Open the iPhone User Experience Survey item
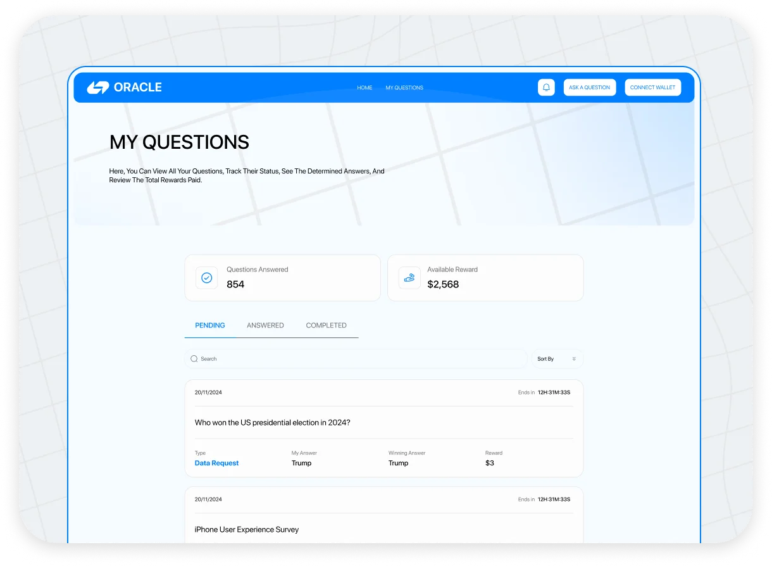 pos(247,530)
